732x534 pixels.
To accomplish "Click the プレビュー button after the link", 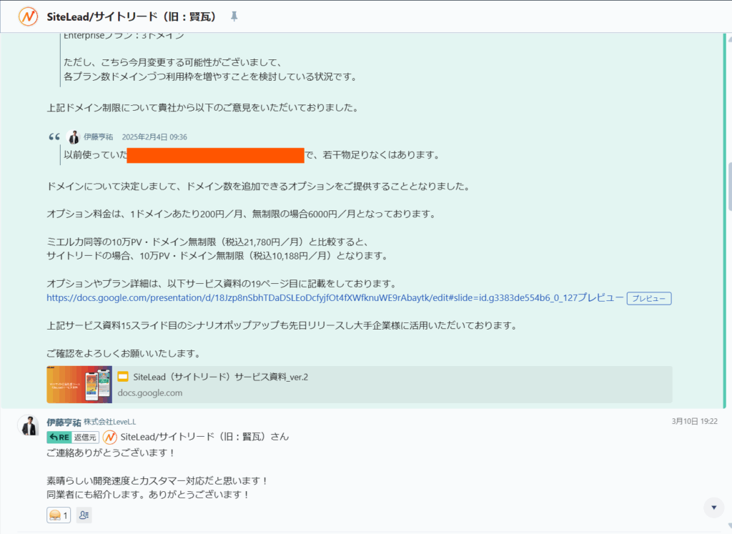I will 649,298.
